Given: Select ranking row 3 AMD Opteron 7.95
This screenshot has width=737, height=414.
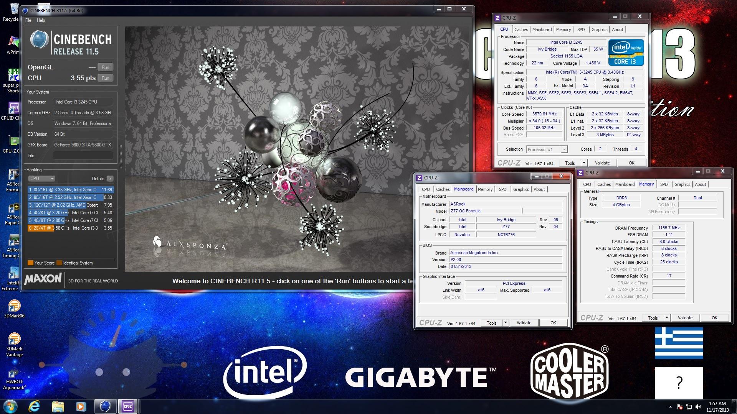Looking at the screenshot, I should (x=71, y=205).
